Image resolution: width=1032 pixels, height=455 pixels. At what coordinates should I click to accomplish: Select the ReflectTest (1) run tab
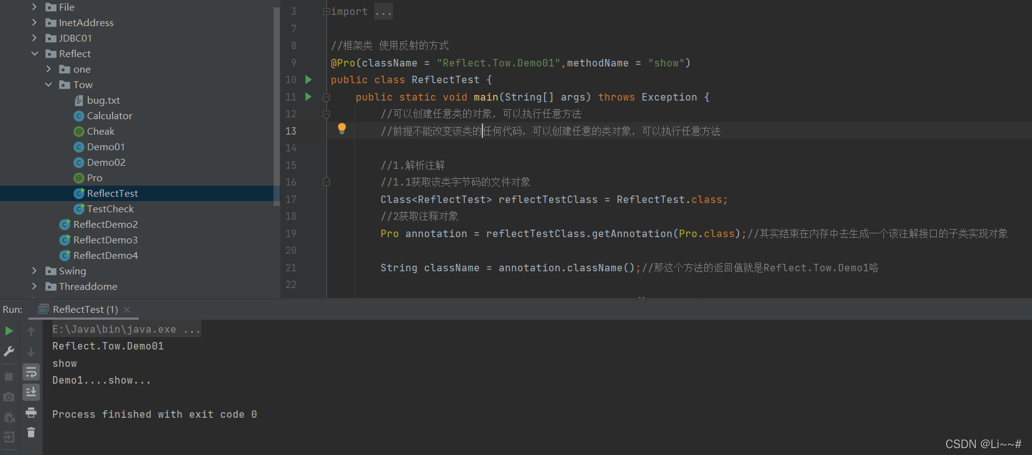point(85,309)
